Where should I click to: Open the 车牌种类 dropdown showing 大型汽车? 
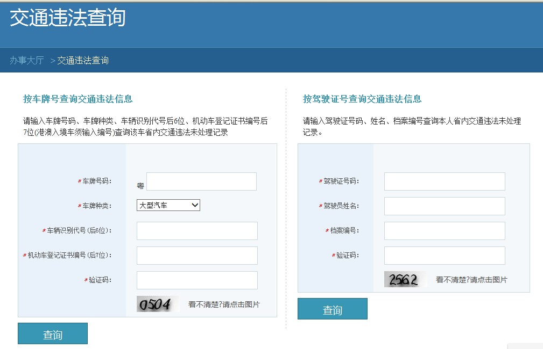pyautogui.click(x=168, y=205)
